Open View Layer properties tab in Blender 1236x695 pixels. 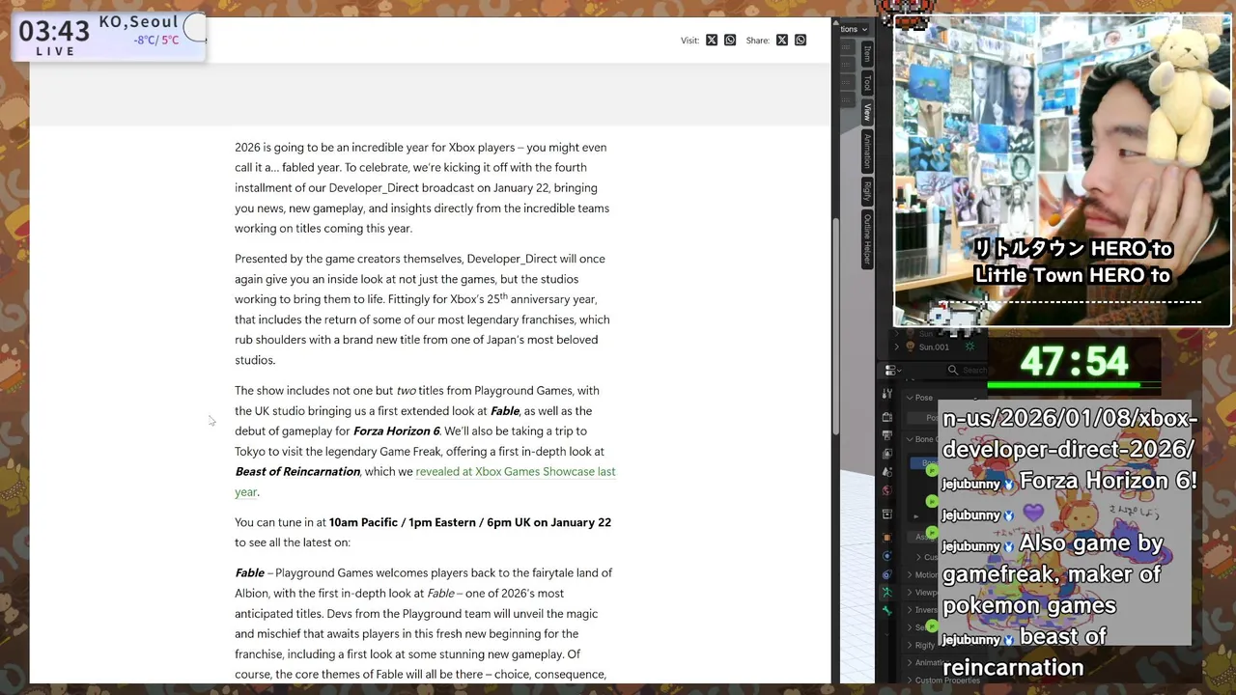coord(887,454)
